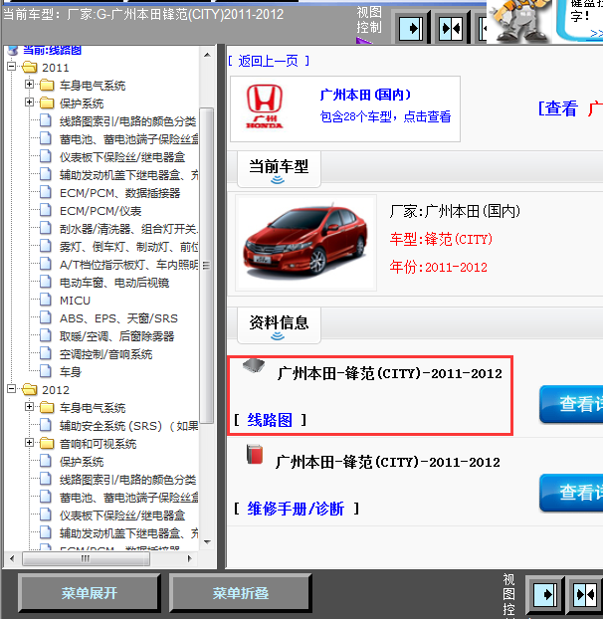The image size is (603, 619).
Task: Click the Honda logo icon
Action: 265,106
